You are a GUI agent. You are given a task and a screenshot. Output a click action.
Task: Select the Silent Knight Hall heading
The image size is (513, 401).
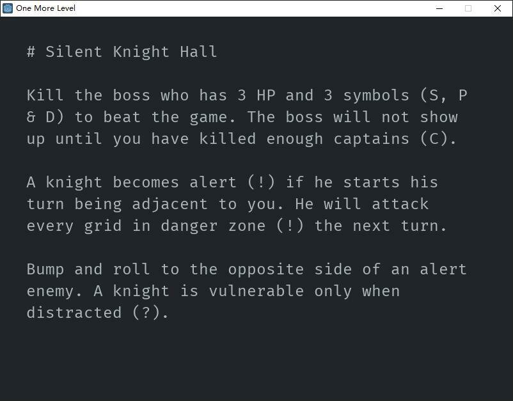[131, 52]
